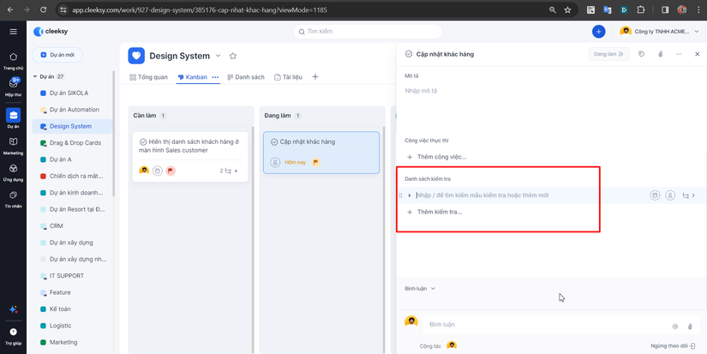Open the Tin nhắn messages icon
707x354 pixels.
click(13, 195)
